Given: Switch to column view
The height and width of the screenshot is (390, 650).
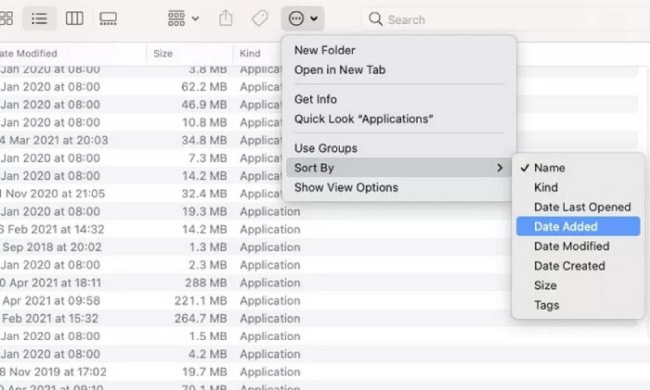Looking at the screenshot, I should pyautogui.click(x=73, y=18).
